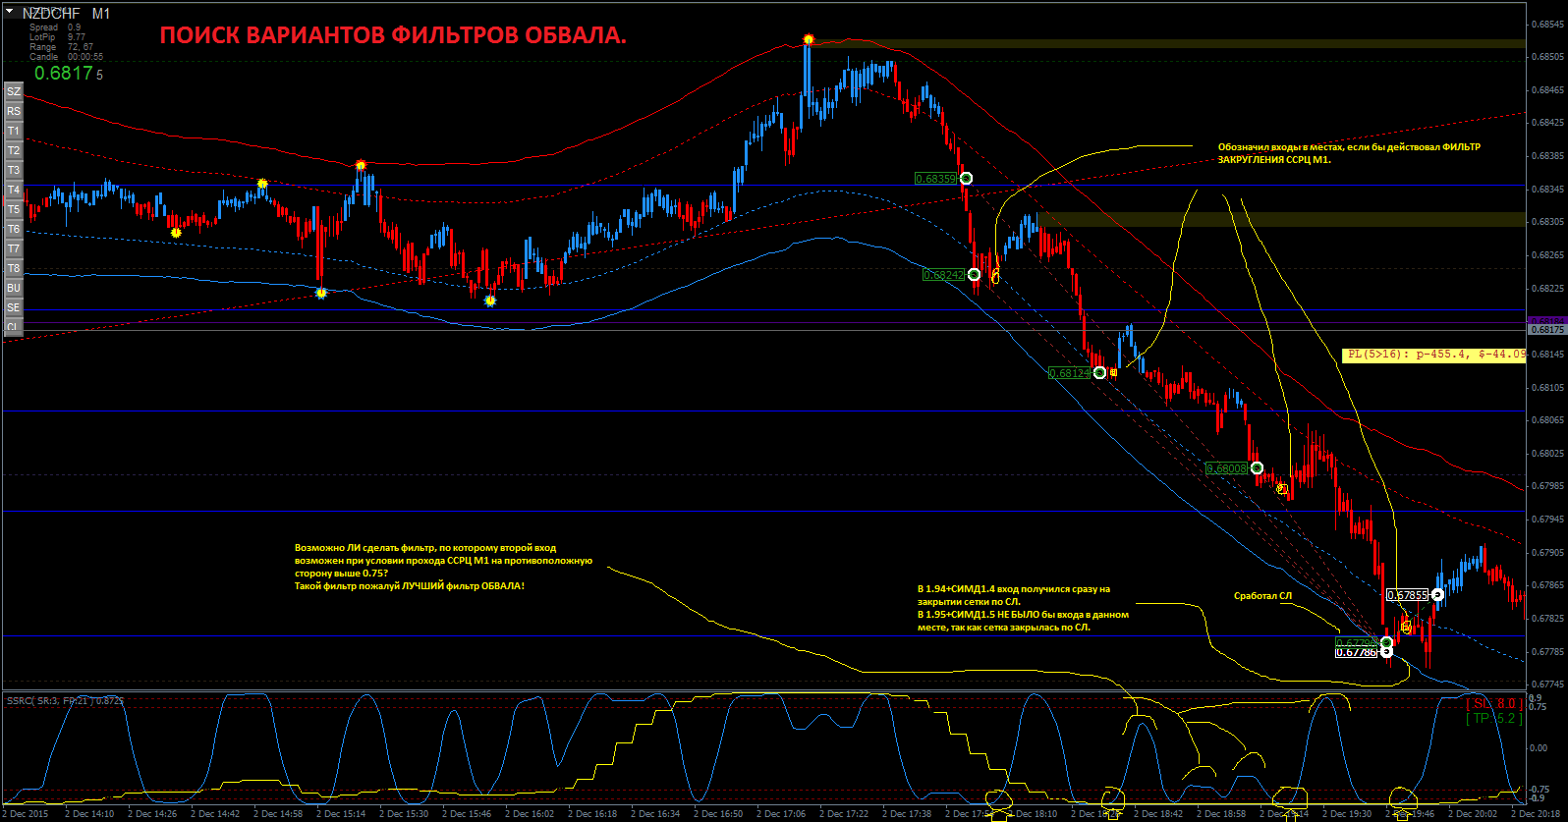
Task: Click the '2 Dec 18:58' time label
Action: point(1221,814)
